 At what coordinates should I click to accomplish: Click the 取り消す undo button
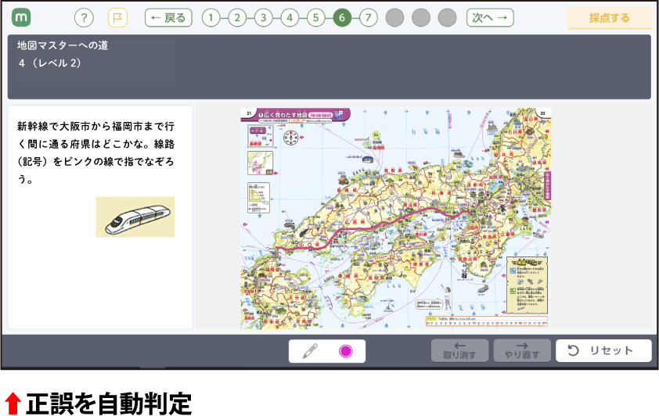pos(459,351)
